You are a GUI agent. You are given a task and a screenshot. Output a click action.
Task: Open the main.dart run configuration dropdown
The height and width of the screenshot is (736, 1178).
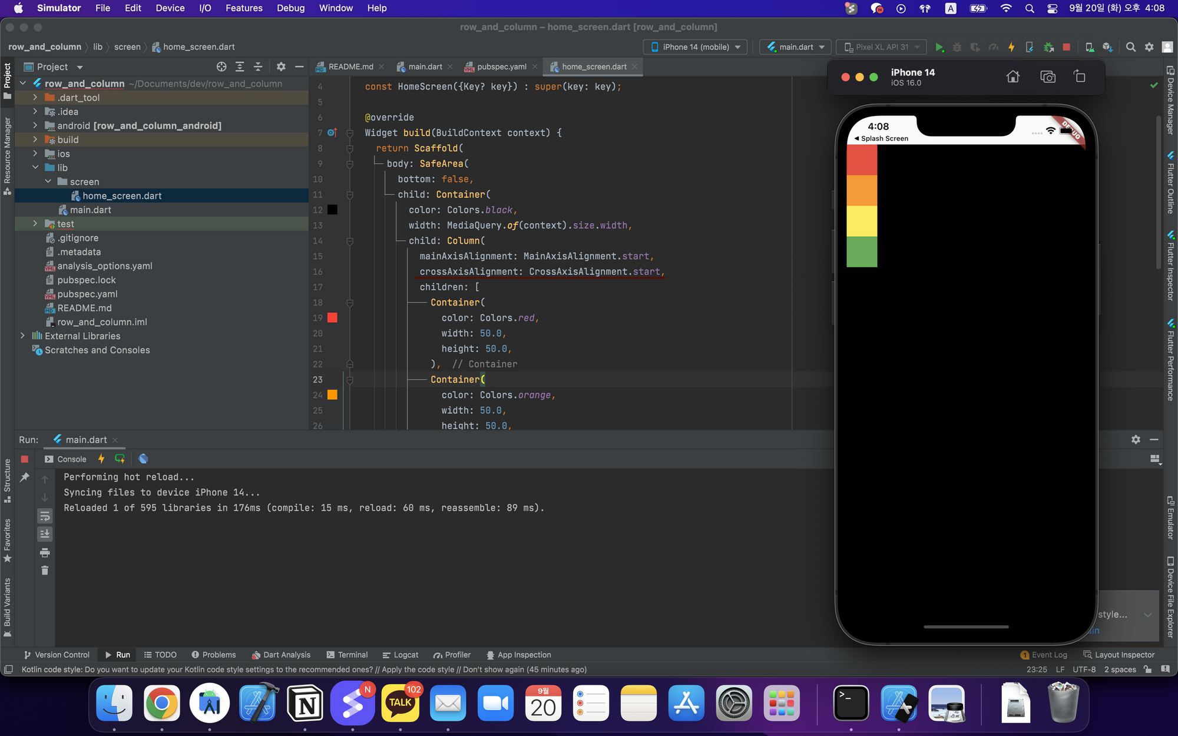click(795, 47)
